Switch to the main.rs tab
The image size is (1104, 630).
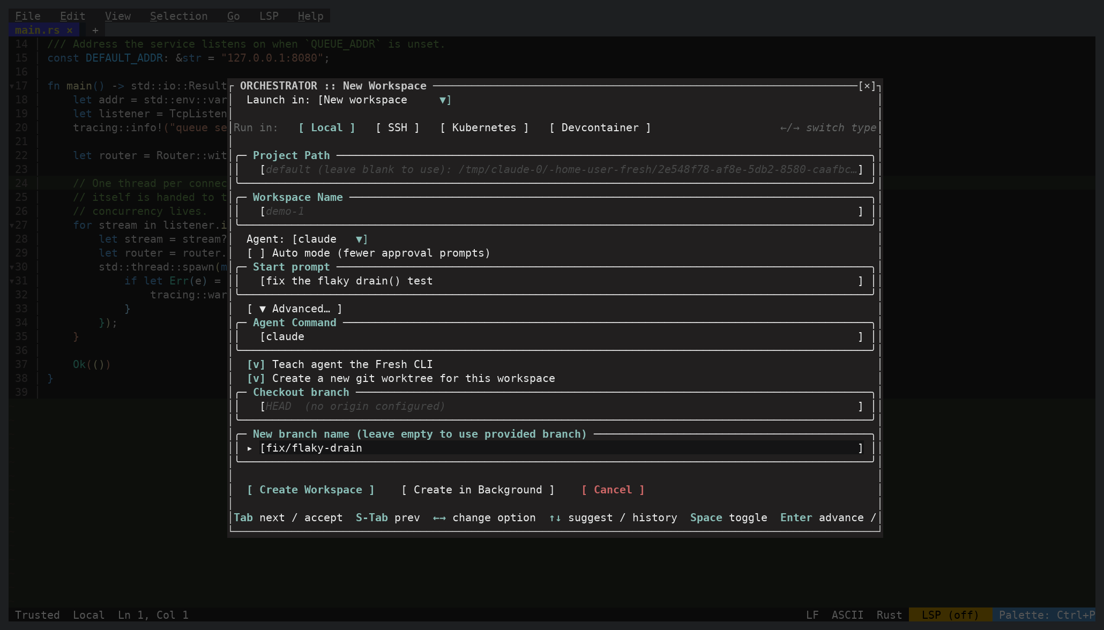click(x=37, y=30)
